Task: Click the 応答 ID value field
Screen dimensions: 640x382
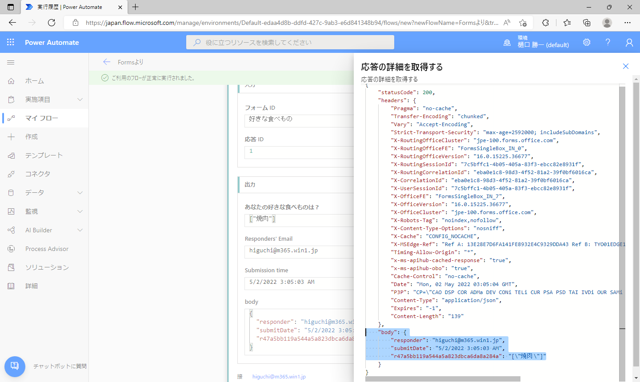Action: 299,152
